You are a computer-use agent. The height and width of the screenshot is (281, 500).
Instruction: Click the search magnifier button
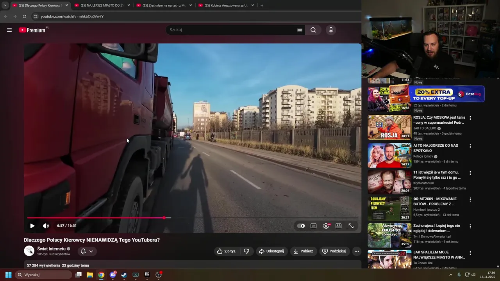[x=313, y=30]
